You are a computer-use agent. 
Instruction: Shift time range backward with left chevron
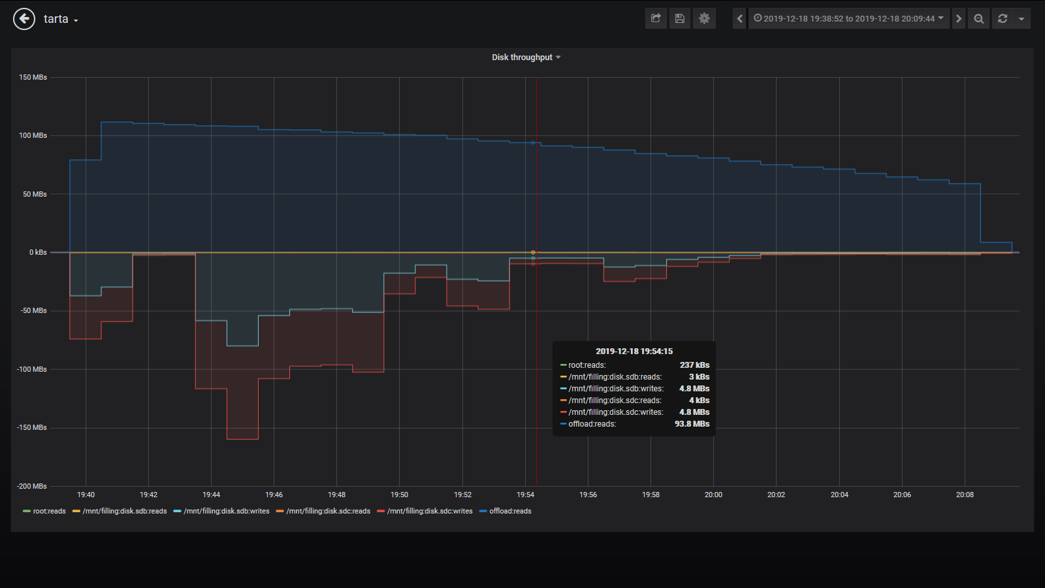point(739,18)
